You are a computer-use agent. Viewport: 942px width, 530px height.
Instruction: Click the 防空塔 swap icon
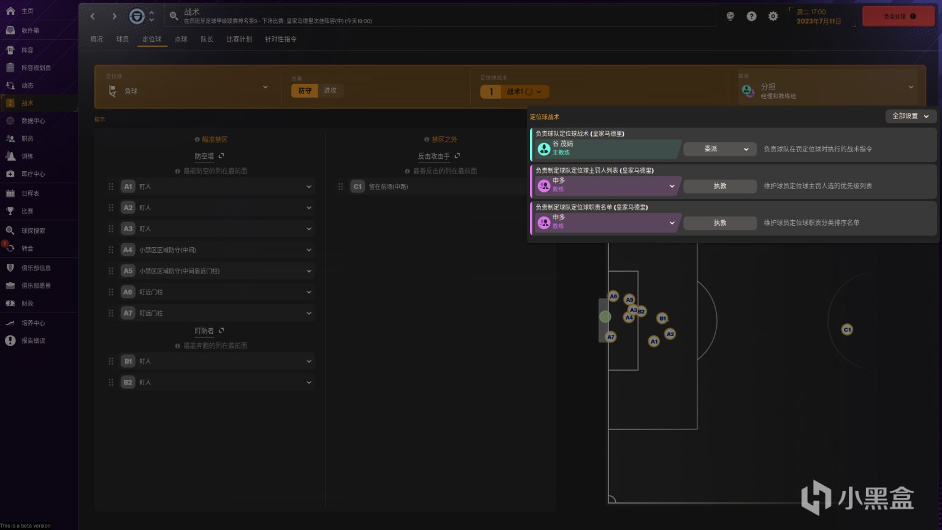(x=221, y=156)
